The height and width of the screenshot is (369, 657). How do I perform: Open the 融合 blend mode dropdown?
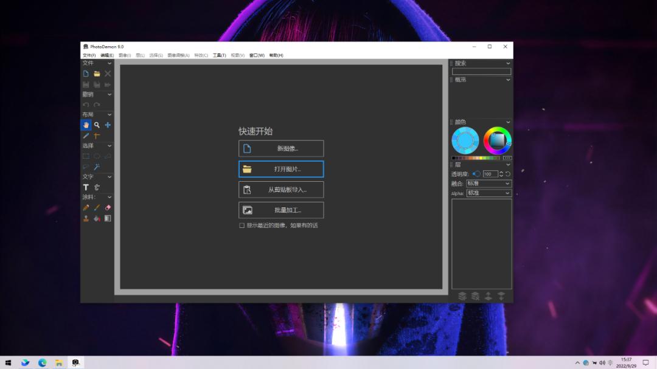[x=488, y=184]
